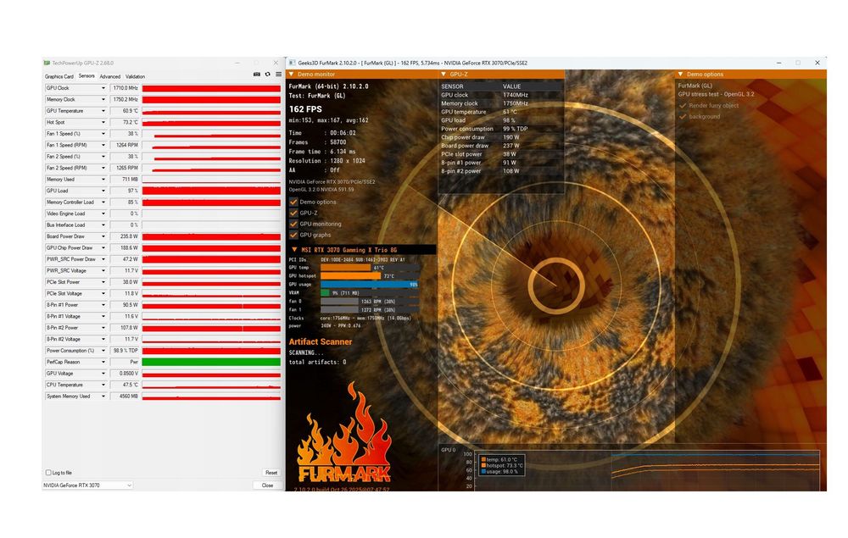Collapse the Demo options panel header
Image resolution: width=848 pixels, height=538 pixels.
coord(680,75)
